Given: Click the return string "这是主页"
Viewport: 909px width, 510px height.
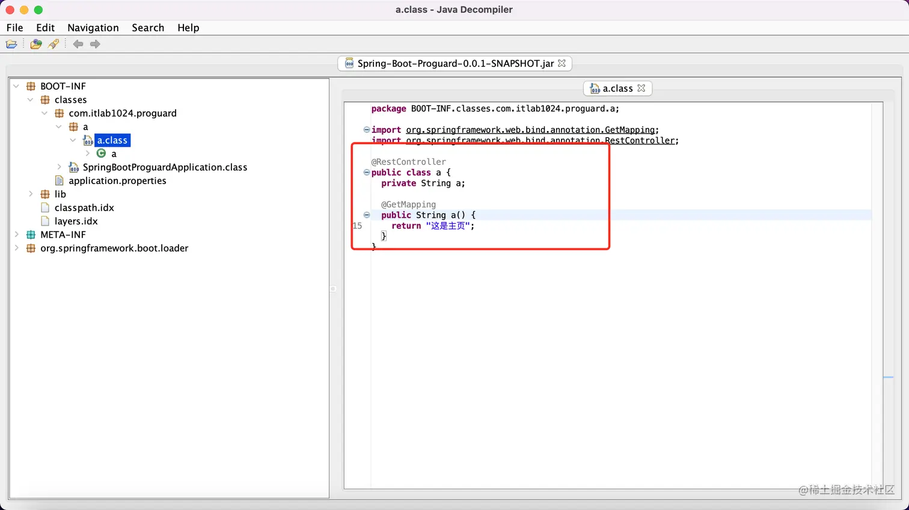Looking at the screenshot, I should tap(447, 226).
